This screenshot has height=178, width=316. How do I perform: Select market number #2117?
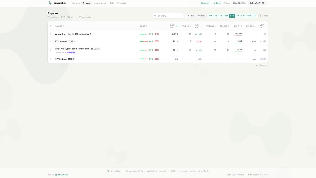(x=263, y=59)
